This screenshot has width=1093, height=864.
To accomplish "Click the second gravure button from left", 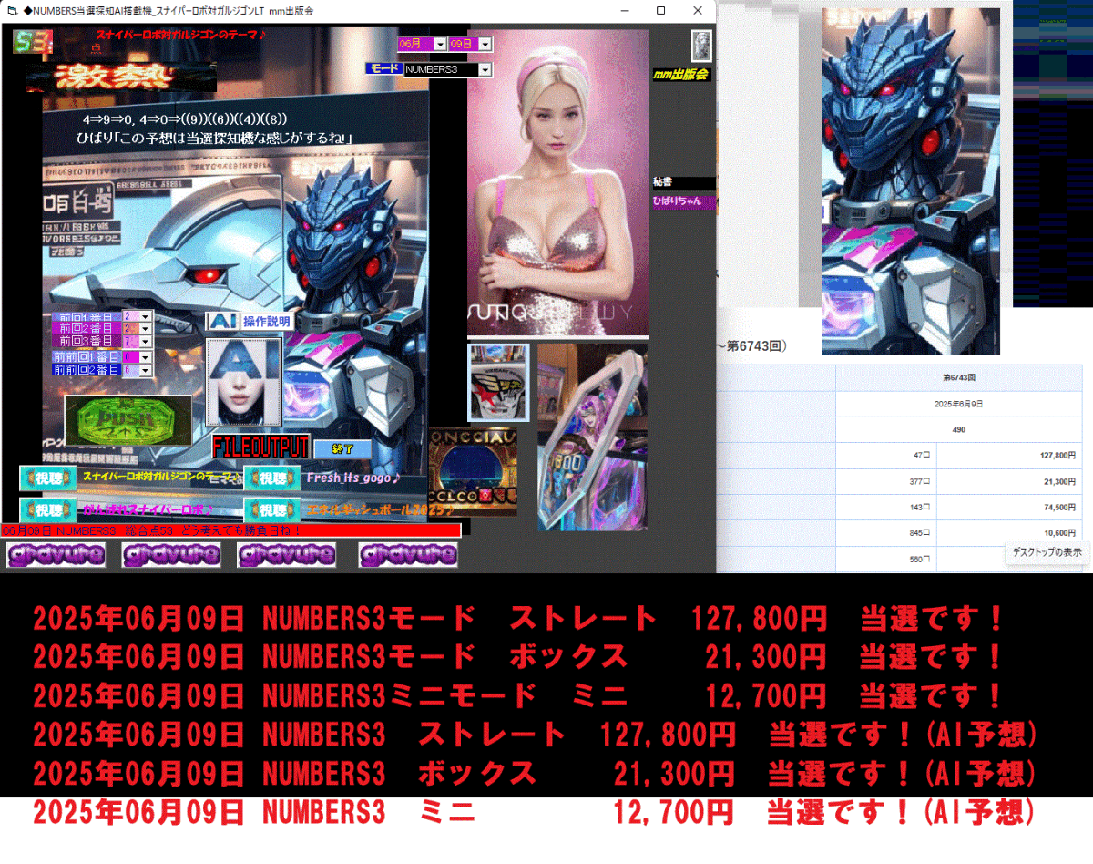I will tap(171, 554).
